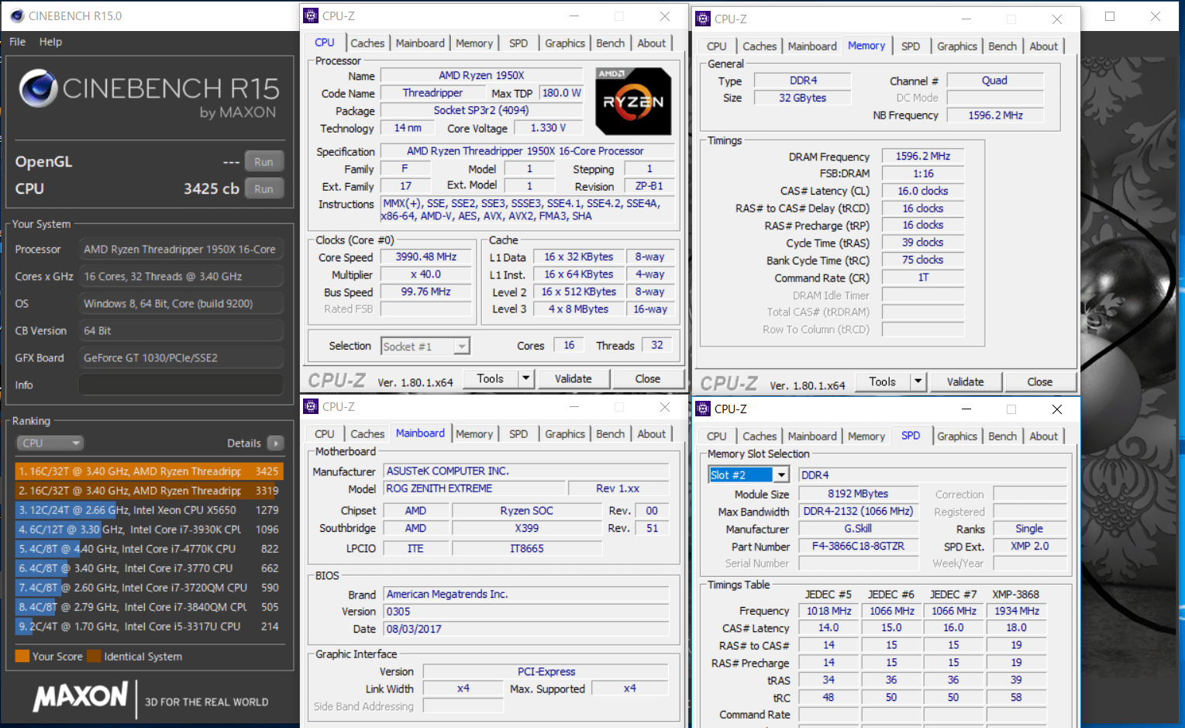Screen dimensions: 1185x728
Task: Select ranking row Intel Core i7-3930K
Action: click(x=149, y=530)
